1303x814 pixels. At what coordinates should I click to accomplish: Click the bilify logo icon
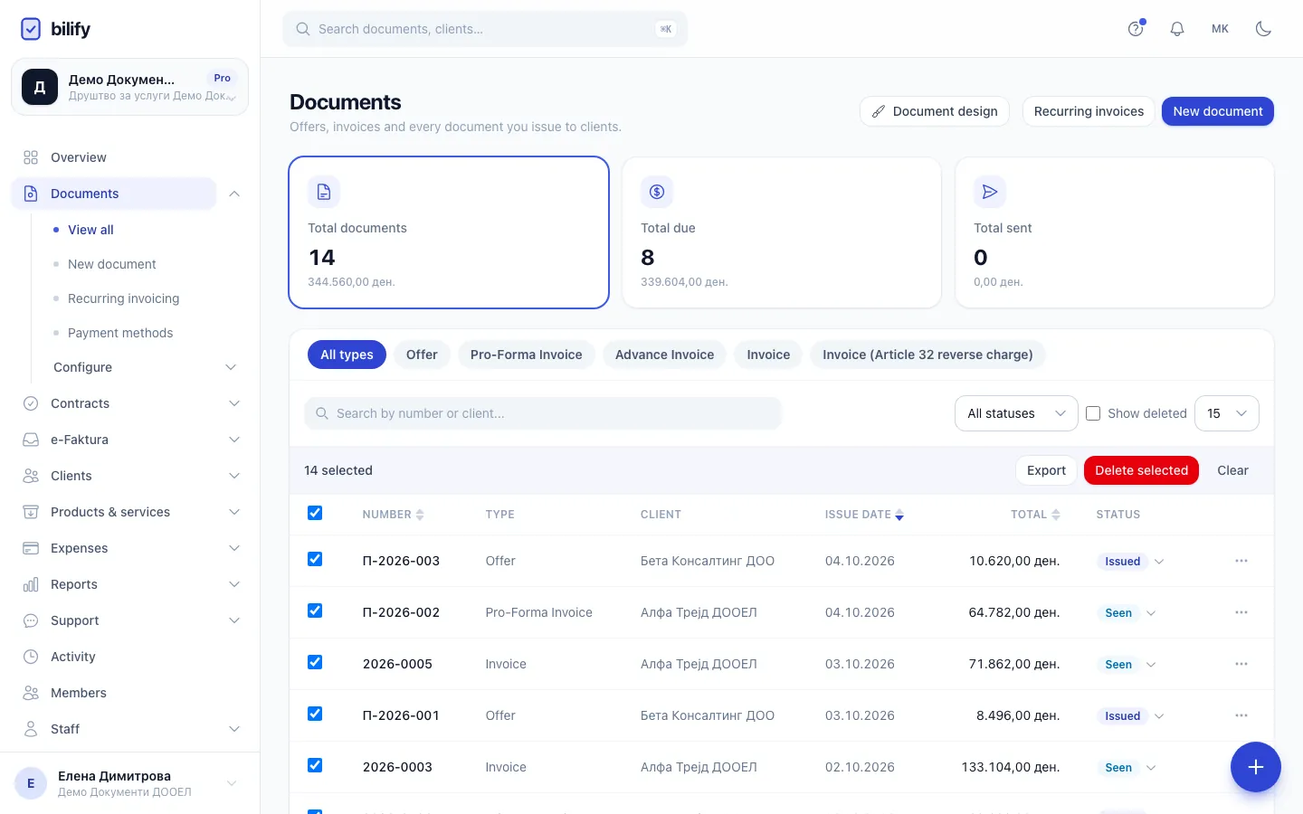31,29
